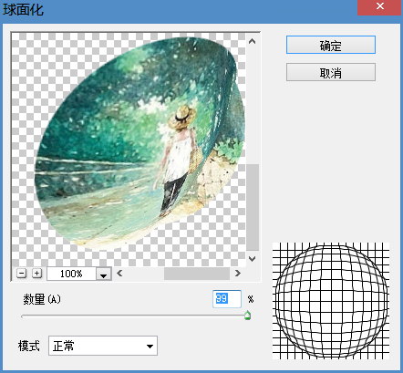Image resolution: width=403 pixels, height=373 pixels.
Task: Click the 取消 button
Action: 331,72
